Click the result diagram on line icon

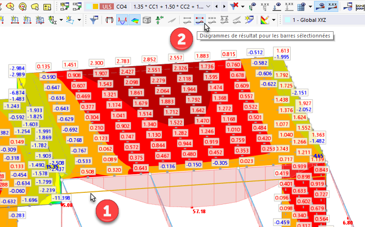point(187,20)
